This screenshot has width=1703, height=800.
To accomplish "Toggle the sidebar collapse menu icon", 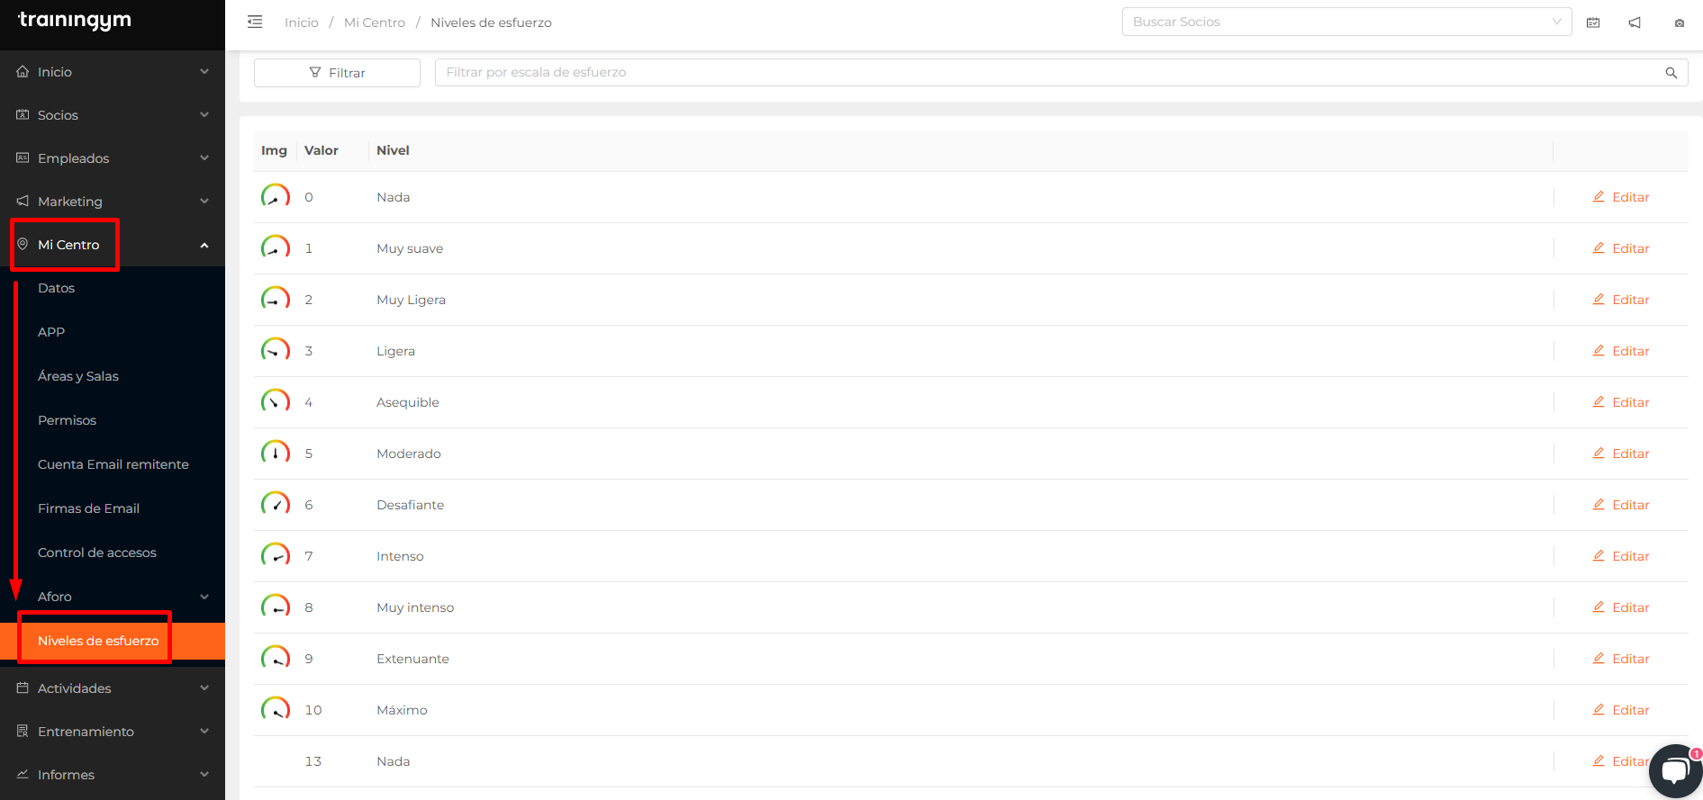I will pyautogui.click(x=255, y=22).
